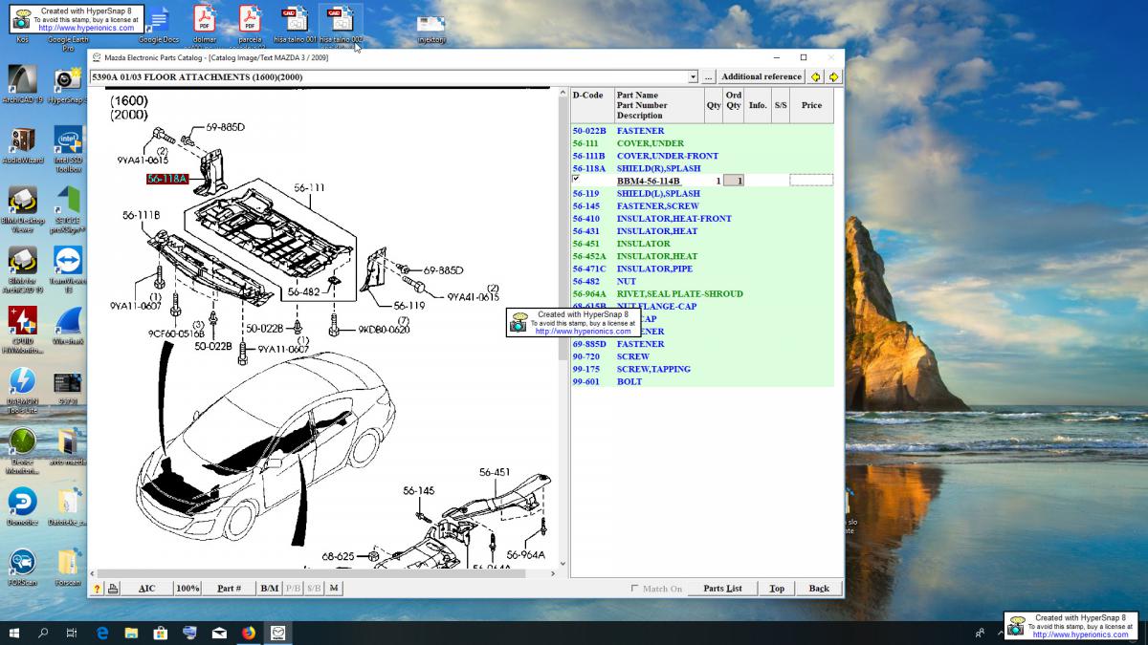Open Task View in the taskbar
Image resolution: width=1148 pixels, height=645 pixels.
tap(72, 633)
